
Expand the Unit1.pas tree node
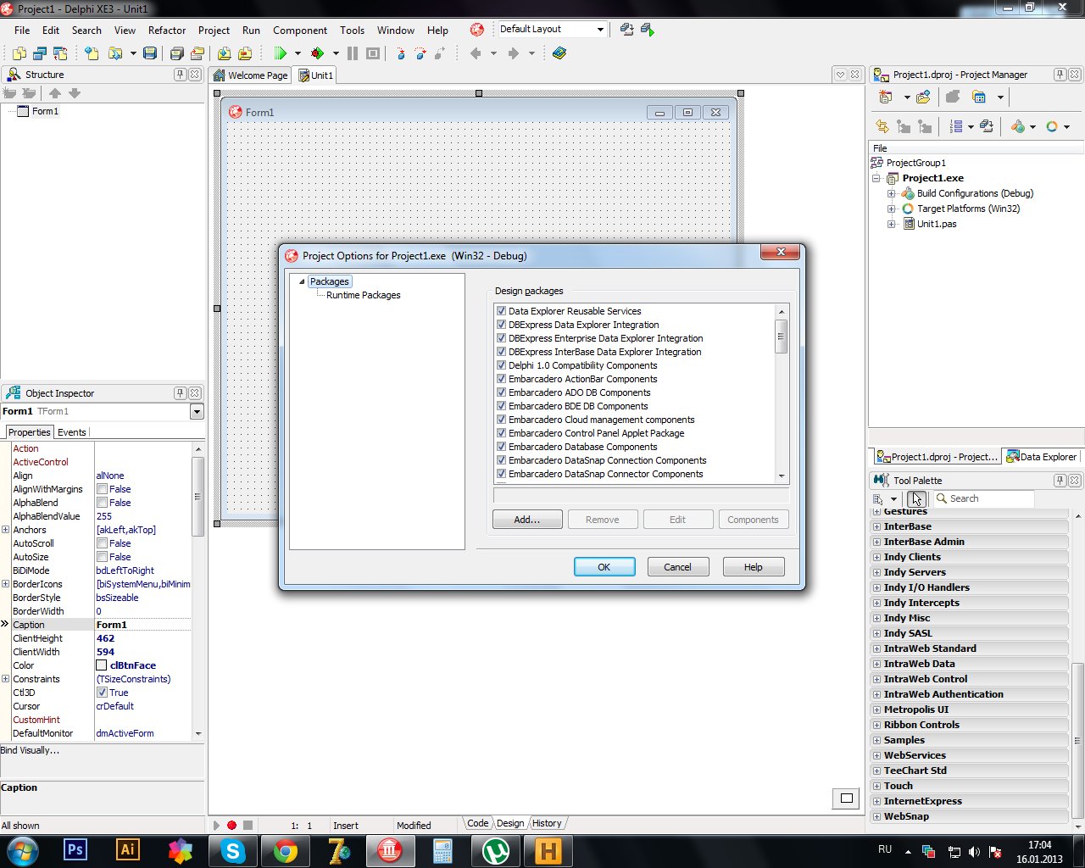click(891, 225)
